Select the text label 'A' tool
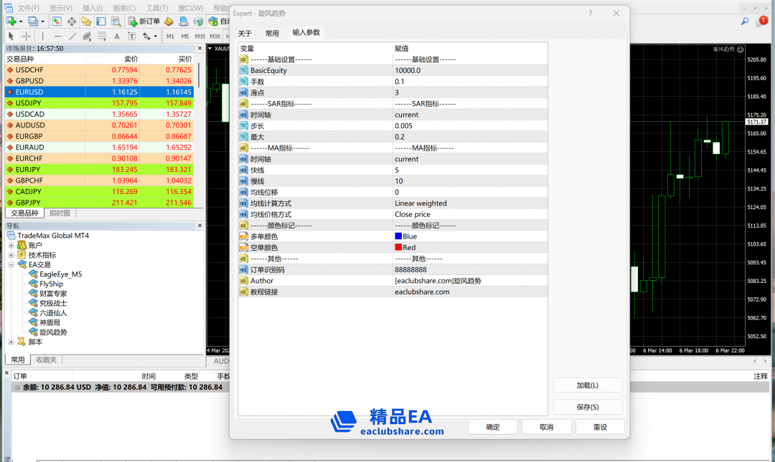This screenshot has height=462, width=775. 117,36
